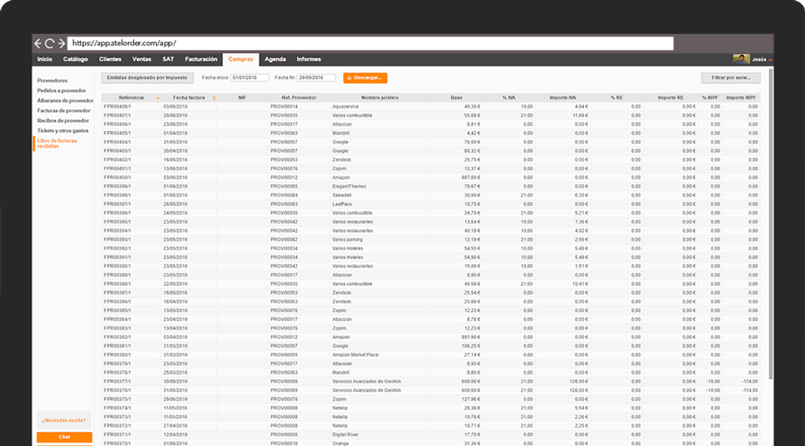Focus the app.stelorder.com address bar
This screenshot has width=805, height=446.
click(x=370, y=43)
